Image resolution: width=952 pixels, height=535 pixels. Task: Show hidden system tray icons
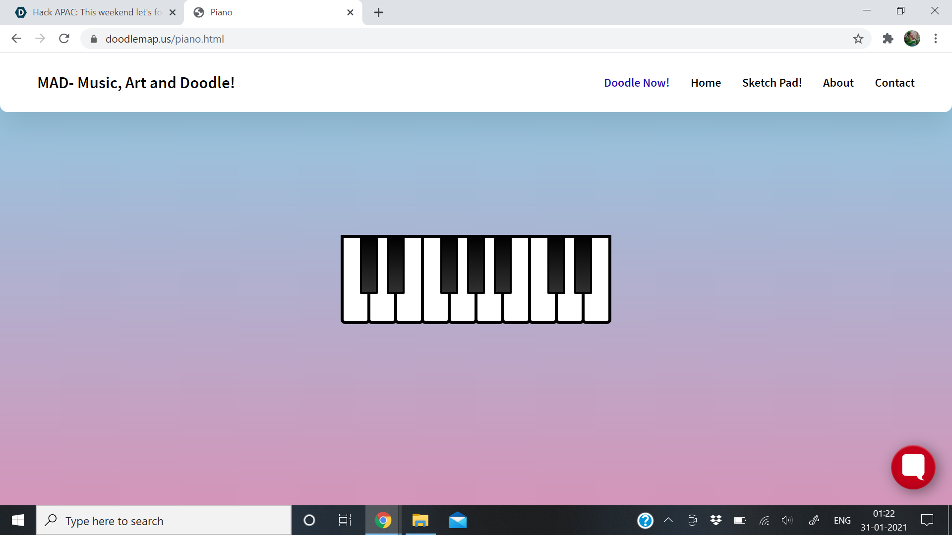668,520
